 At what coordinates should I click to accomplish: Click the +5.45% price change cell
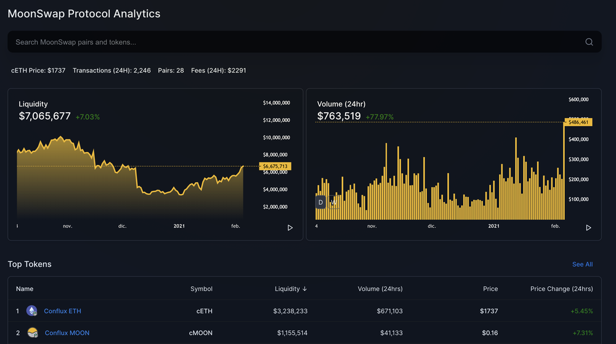point(582,311)
